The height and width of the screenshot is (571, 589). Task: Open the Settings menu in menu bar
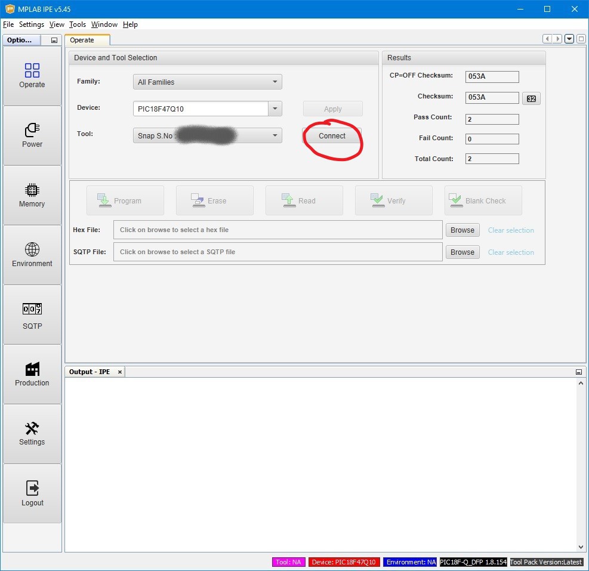(32, 24)
